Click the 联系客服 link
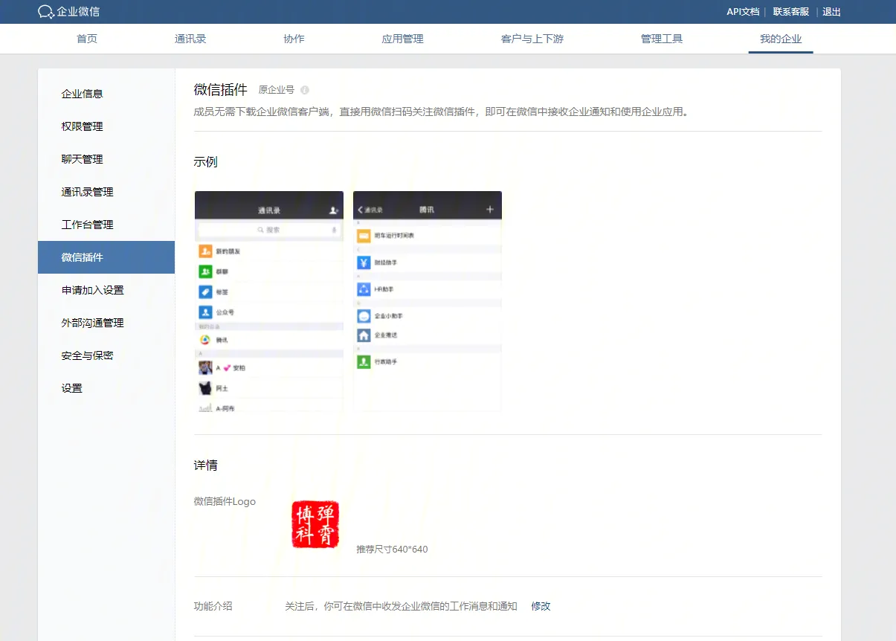This screenshot has height=641, width=896. (791, 12)
